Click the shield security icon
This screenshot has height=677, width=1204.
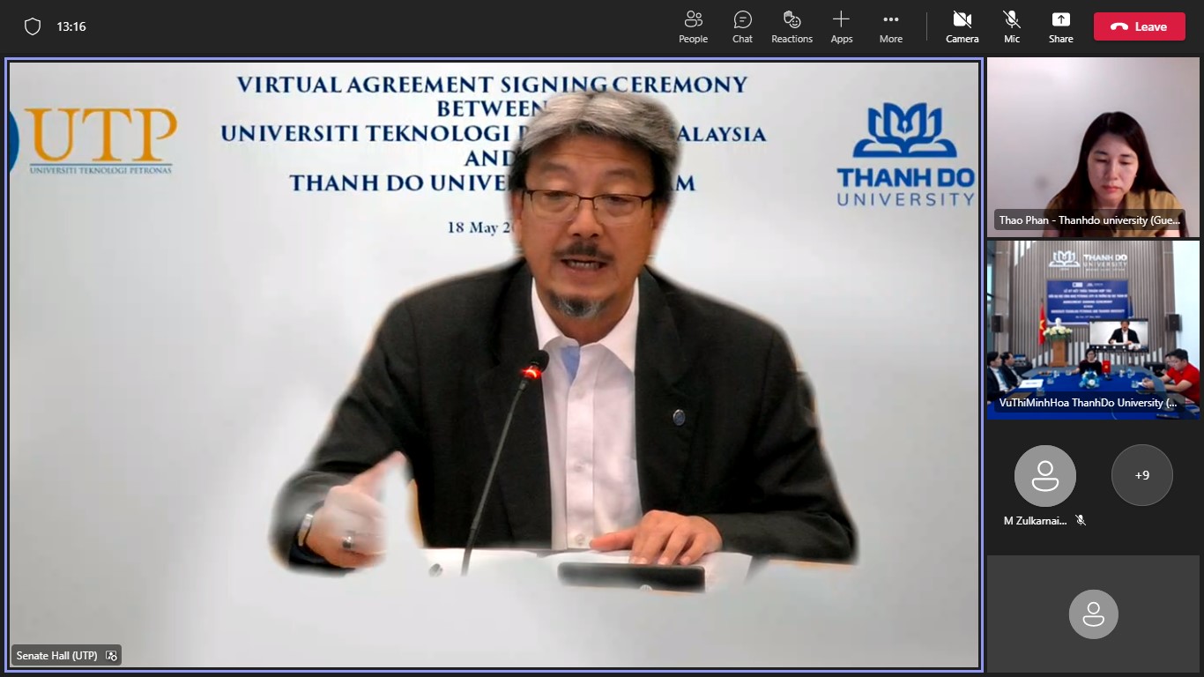coord(33,26)
